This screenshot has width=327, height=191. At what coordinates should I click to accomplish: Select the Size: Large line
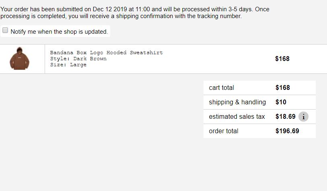coord(68,65)
